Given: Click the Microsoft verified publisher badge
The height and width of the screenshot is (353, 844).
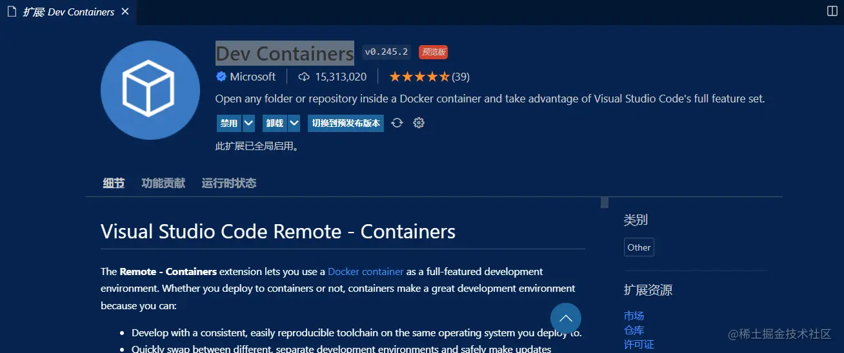Looking at the screenshot, I should (221, 77).
